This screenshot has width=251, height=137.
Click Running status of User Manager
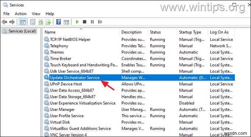tap(158, 109)
